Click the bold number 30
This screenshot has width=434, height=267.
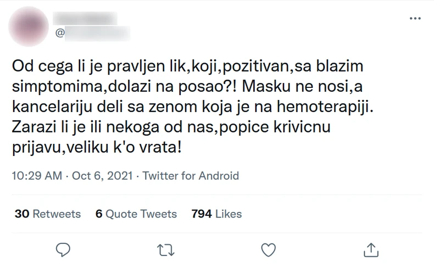[x=22, y=214]
